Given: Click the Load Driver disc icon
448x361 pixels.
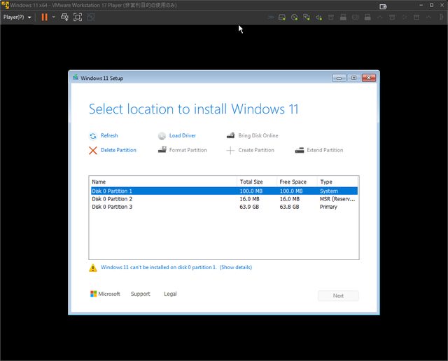Looking at the screenshot, I should (162, 136).
